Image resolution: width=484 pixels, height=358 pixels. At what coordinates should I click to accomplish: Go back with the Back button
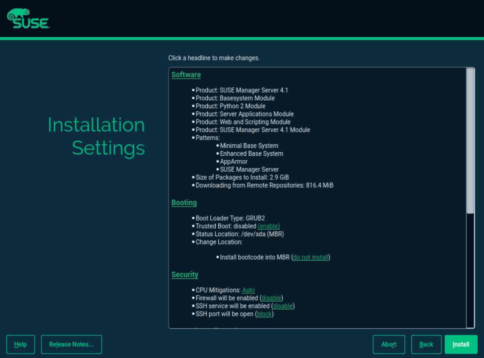tap(426, 344)
